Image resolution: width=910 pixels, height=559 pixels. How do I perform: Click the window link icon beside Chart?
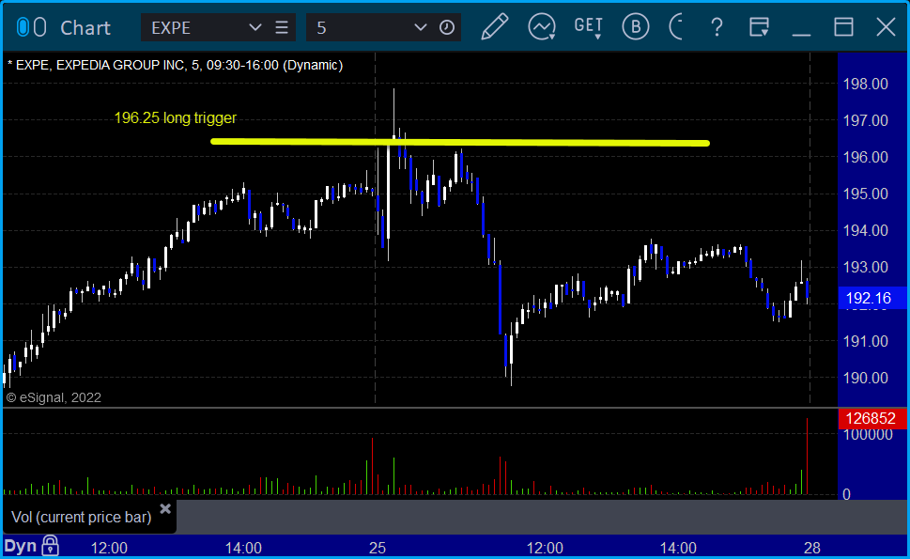click(31, 27)
